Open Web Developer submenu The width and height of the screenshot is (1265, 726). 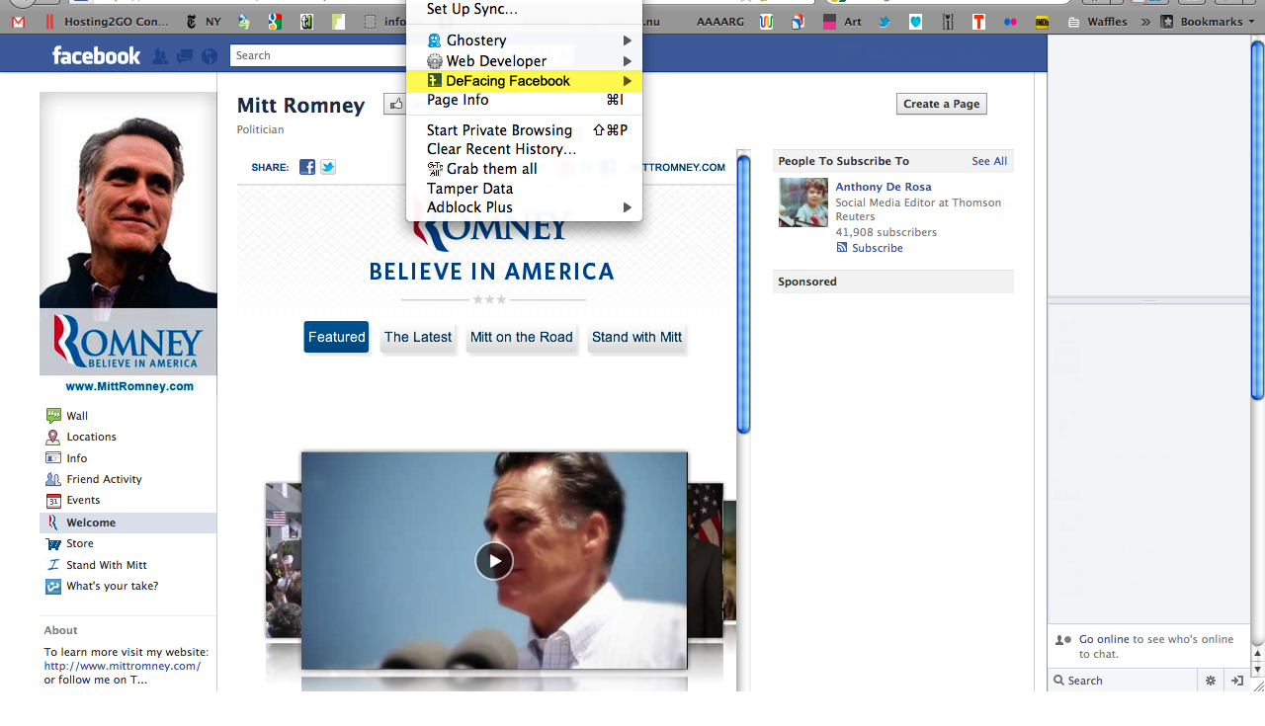click(x=524, y=61)
